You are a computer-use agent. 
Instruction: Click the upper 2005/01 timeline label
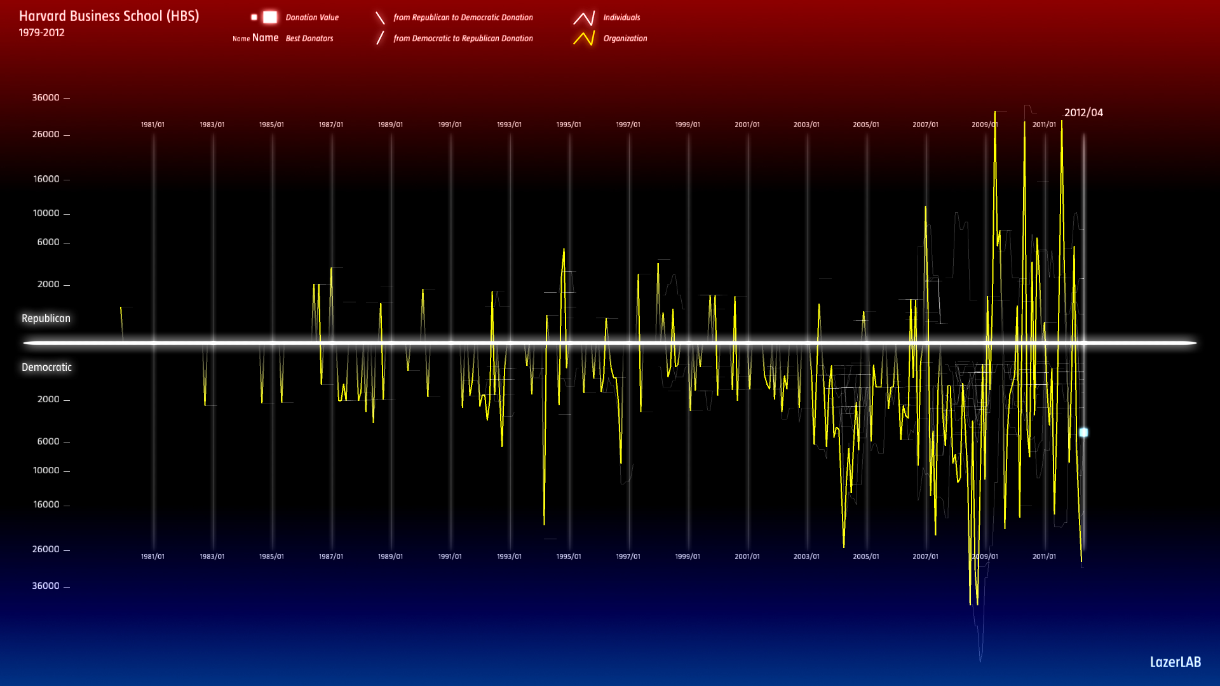[x=866, y=125]
